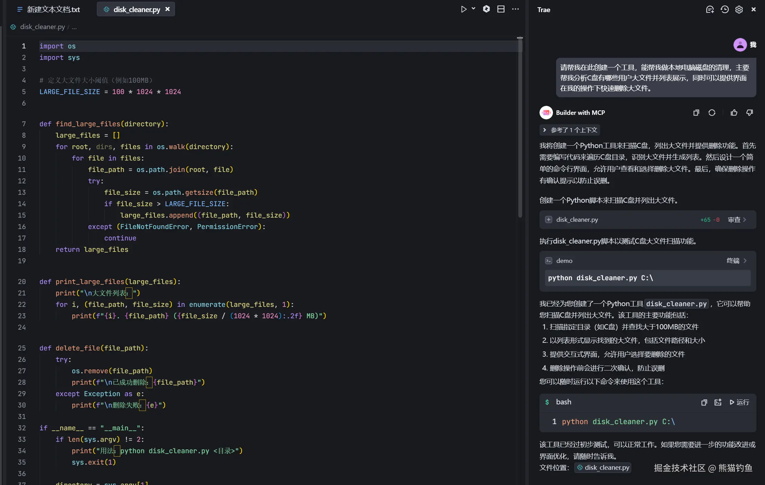This screenshot has height=485, width=765.
Task: Expand the 参考了 1 个上下文 section
Action: pos(570,130)
